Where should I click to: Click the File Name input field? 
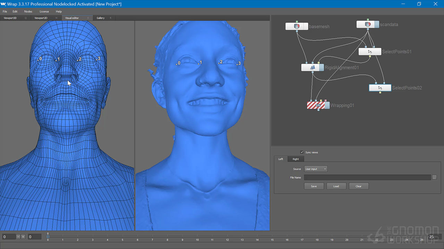tap(367, 177)
